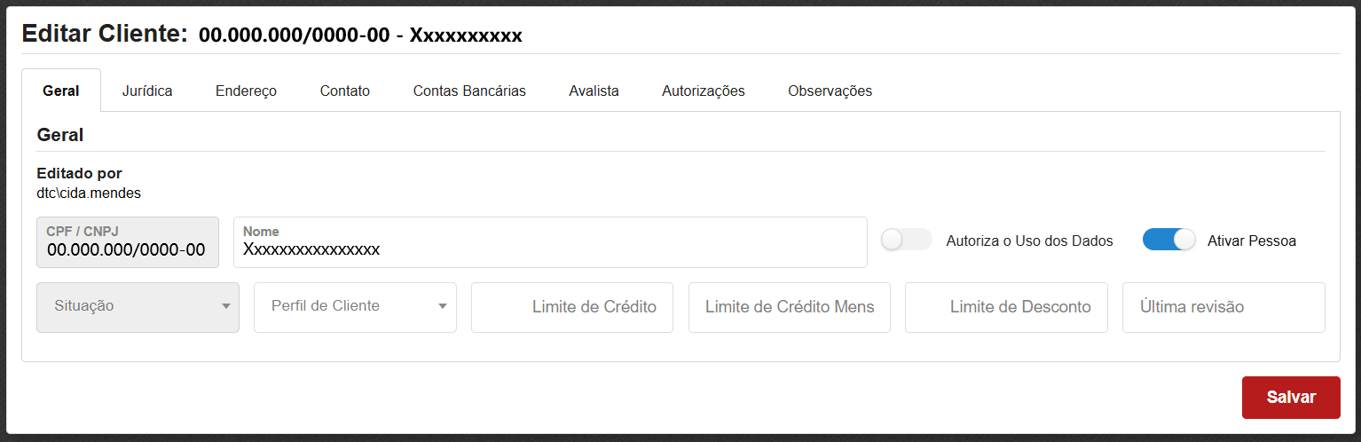Viewport: 1361px width, 442px height.
Task: Focus the Limite de Crédito field
Action: (x=572, y=307)
